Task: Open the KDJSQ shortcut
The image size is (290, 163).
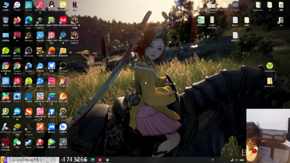Action: (29, 6)
